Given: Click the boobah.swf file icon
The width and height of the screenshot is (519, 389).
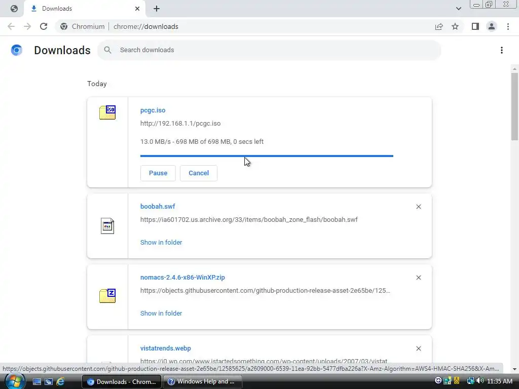Looking at the screenshot, I should [107, 226].
